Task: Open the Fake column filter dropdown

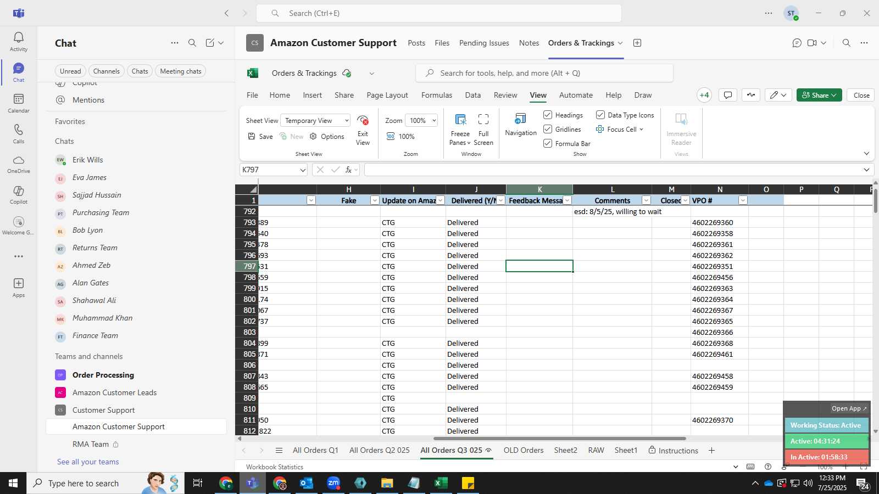Action: coord(375,200)
